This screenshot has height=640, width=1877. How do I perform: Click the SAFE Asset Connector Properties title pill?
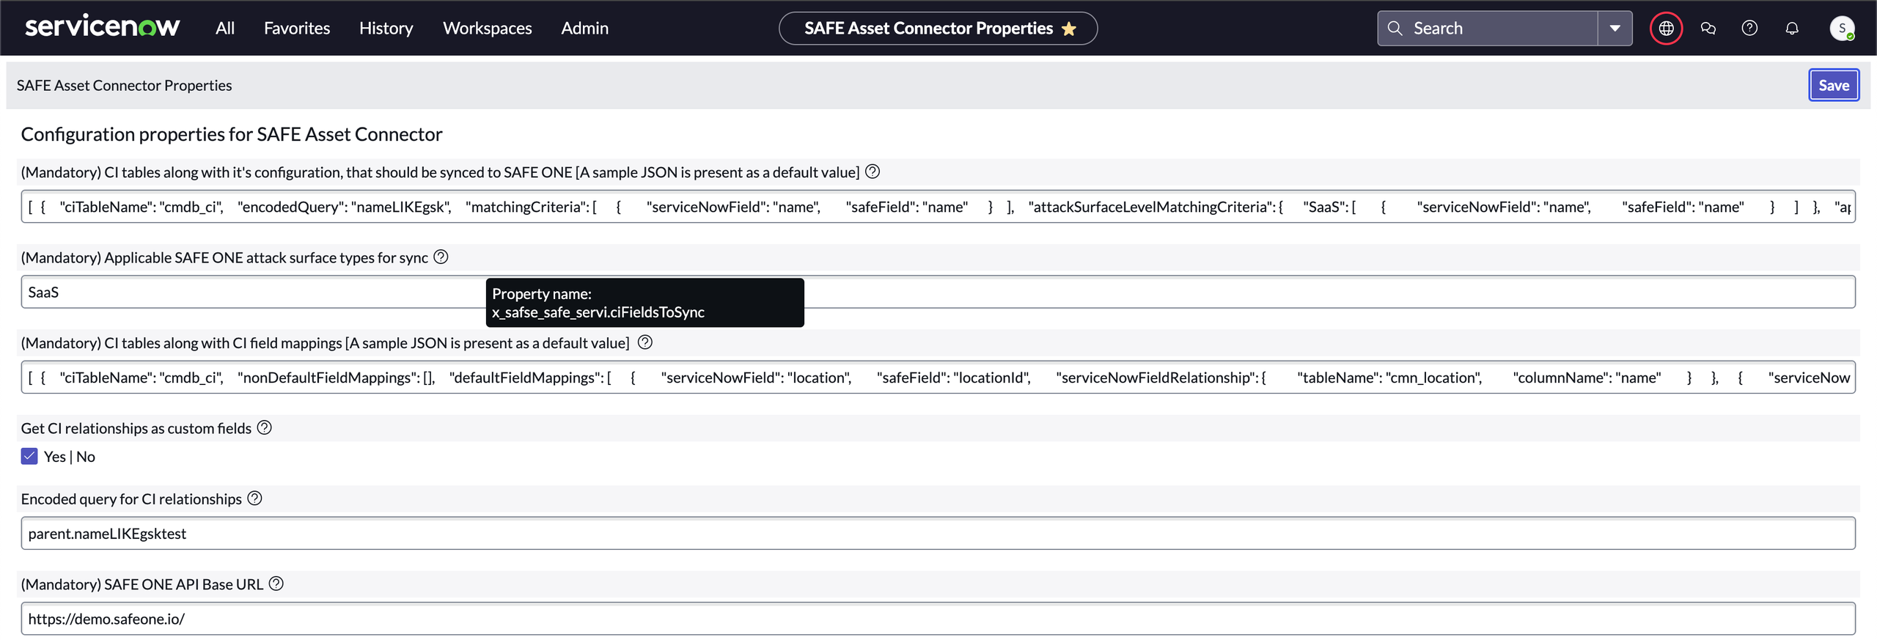point(938,28)
